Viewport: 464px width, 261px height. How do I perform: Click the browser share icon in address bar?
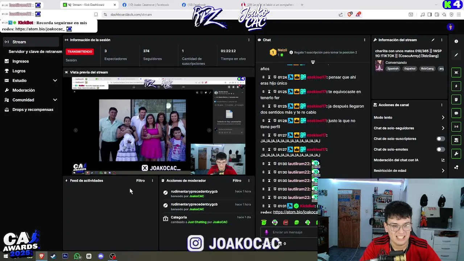click(341, 14)
